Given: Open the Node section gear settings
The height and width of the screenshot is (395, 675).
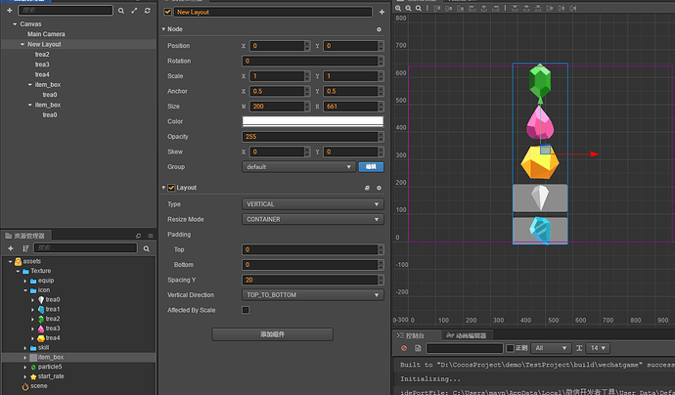Looking at the screenshot, I should pyautogui.click(x=379, y=29).
